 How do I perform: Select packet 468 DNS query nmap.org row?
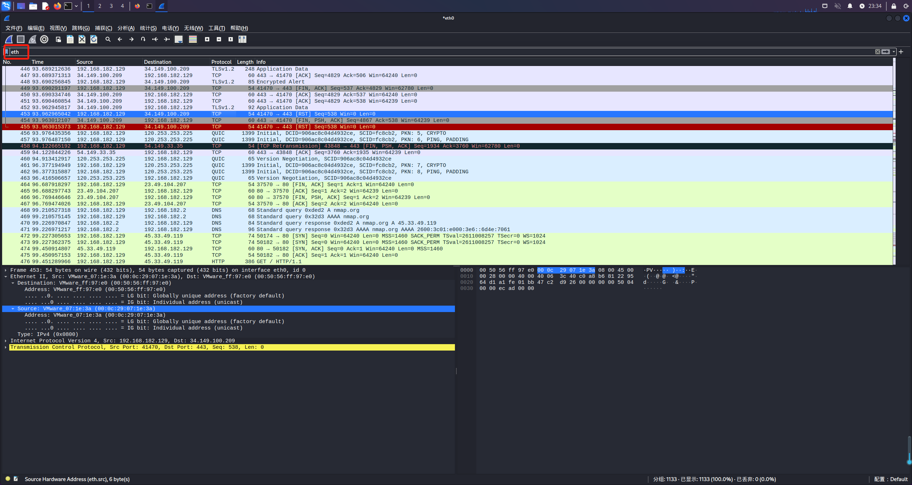pyautogui.click(x=447, y=210)
